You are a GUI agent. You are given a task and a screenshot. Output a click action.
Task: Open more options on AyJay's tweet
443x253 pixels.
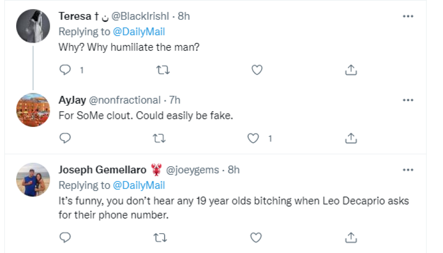[x=408, y=100]
